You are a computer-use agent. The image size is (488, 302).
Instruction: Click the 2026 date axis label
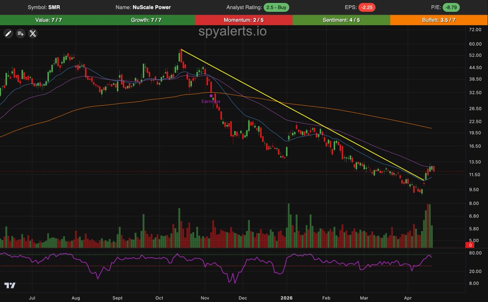point(287,298)
